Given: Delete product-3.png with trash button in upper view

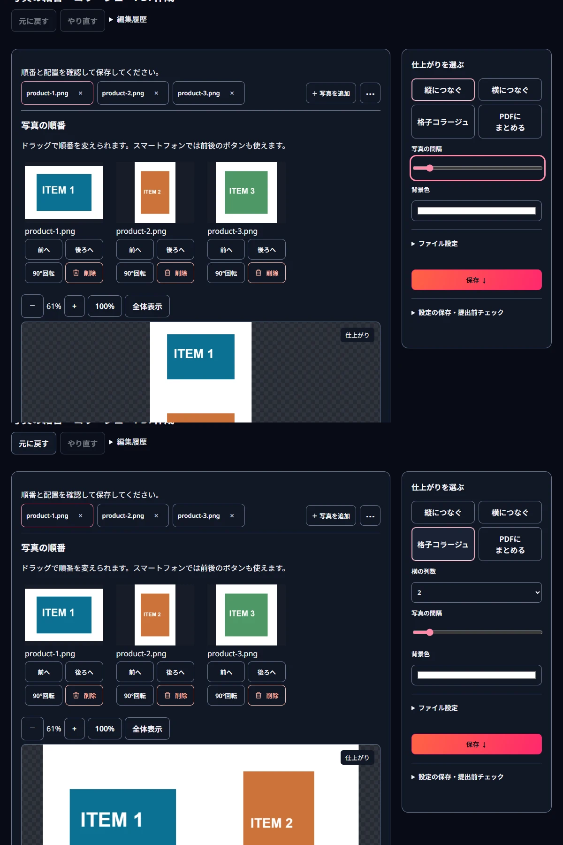Looking at the screenshot, I should 266,273.
